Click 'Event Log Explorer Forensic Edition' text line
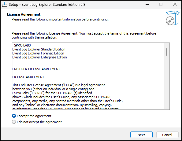 pos(38,53)
